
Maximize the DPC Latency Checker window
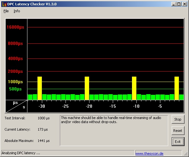point(179,4)
